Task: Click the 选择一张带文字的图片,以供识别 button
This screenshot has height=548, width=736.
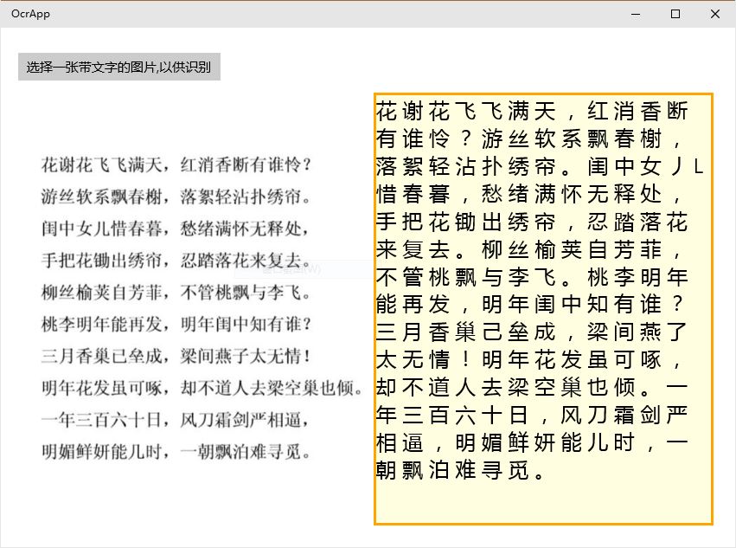Action: click(119, 67)
